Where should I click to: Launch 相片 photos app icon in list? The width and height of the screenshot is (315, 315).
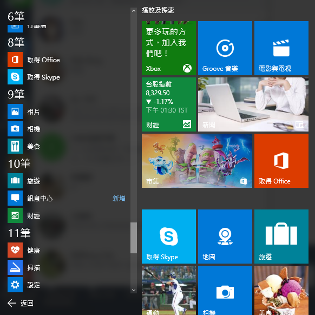[x=15, y=111]
